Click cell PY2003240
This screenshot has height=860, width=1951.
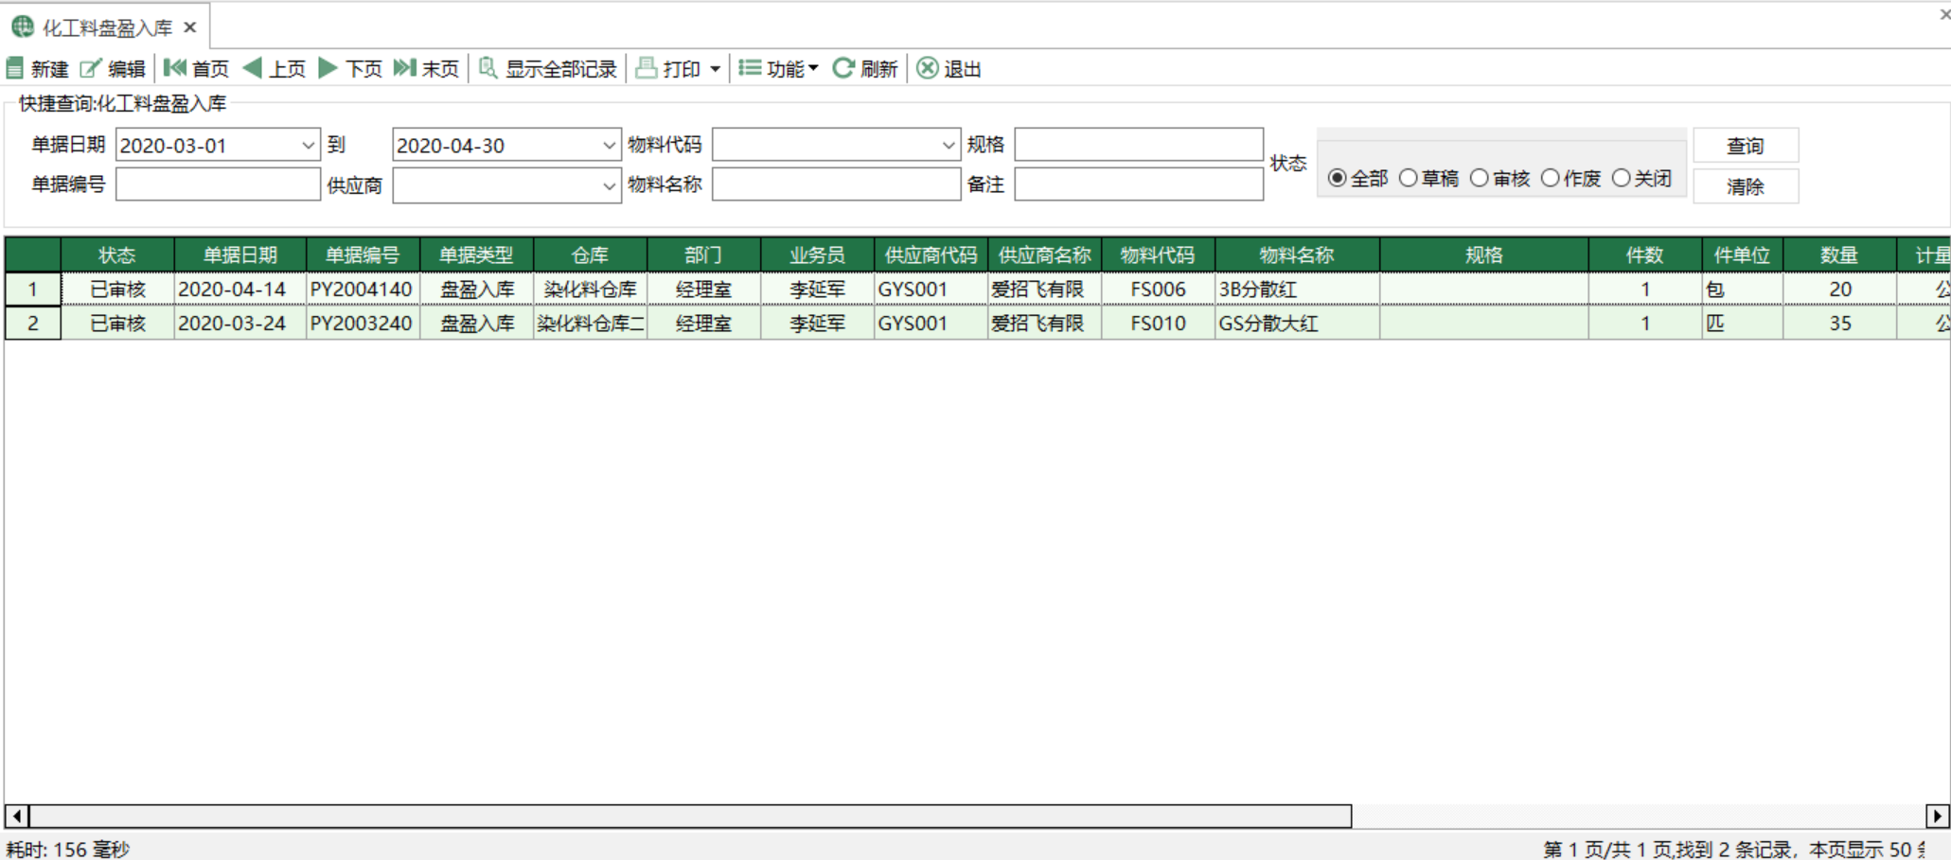(363, 324)
